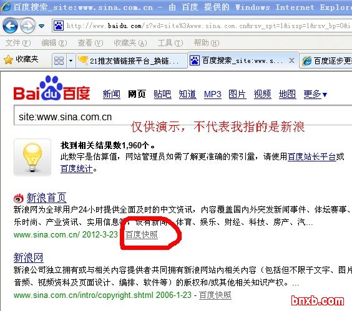The height and width of the screenshot is (311, 352).
Task: Switch to the 21推友情链接平台 tab
Action: 132,60
